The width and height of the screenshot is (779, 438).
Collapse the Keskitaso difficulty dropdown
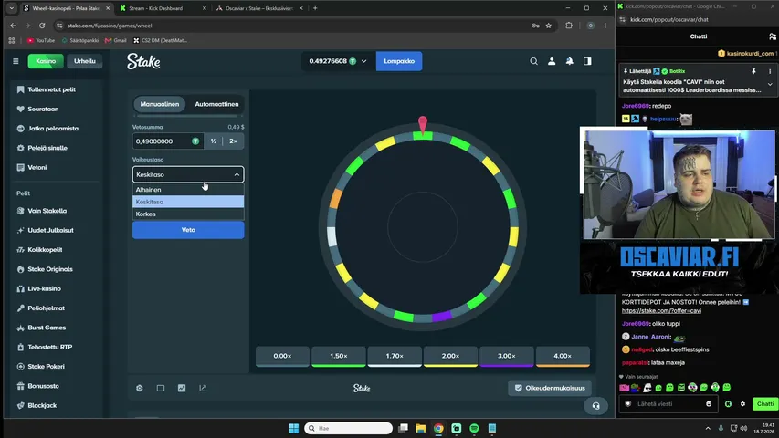[x=188, y=174]
